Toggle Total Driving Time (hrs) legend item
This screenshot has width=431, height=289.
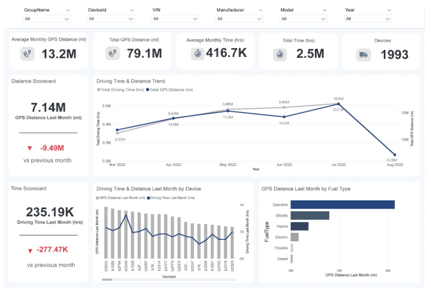coord(121,90)
